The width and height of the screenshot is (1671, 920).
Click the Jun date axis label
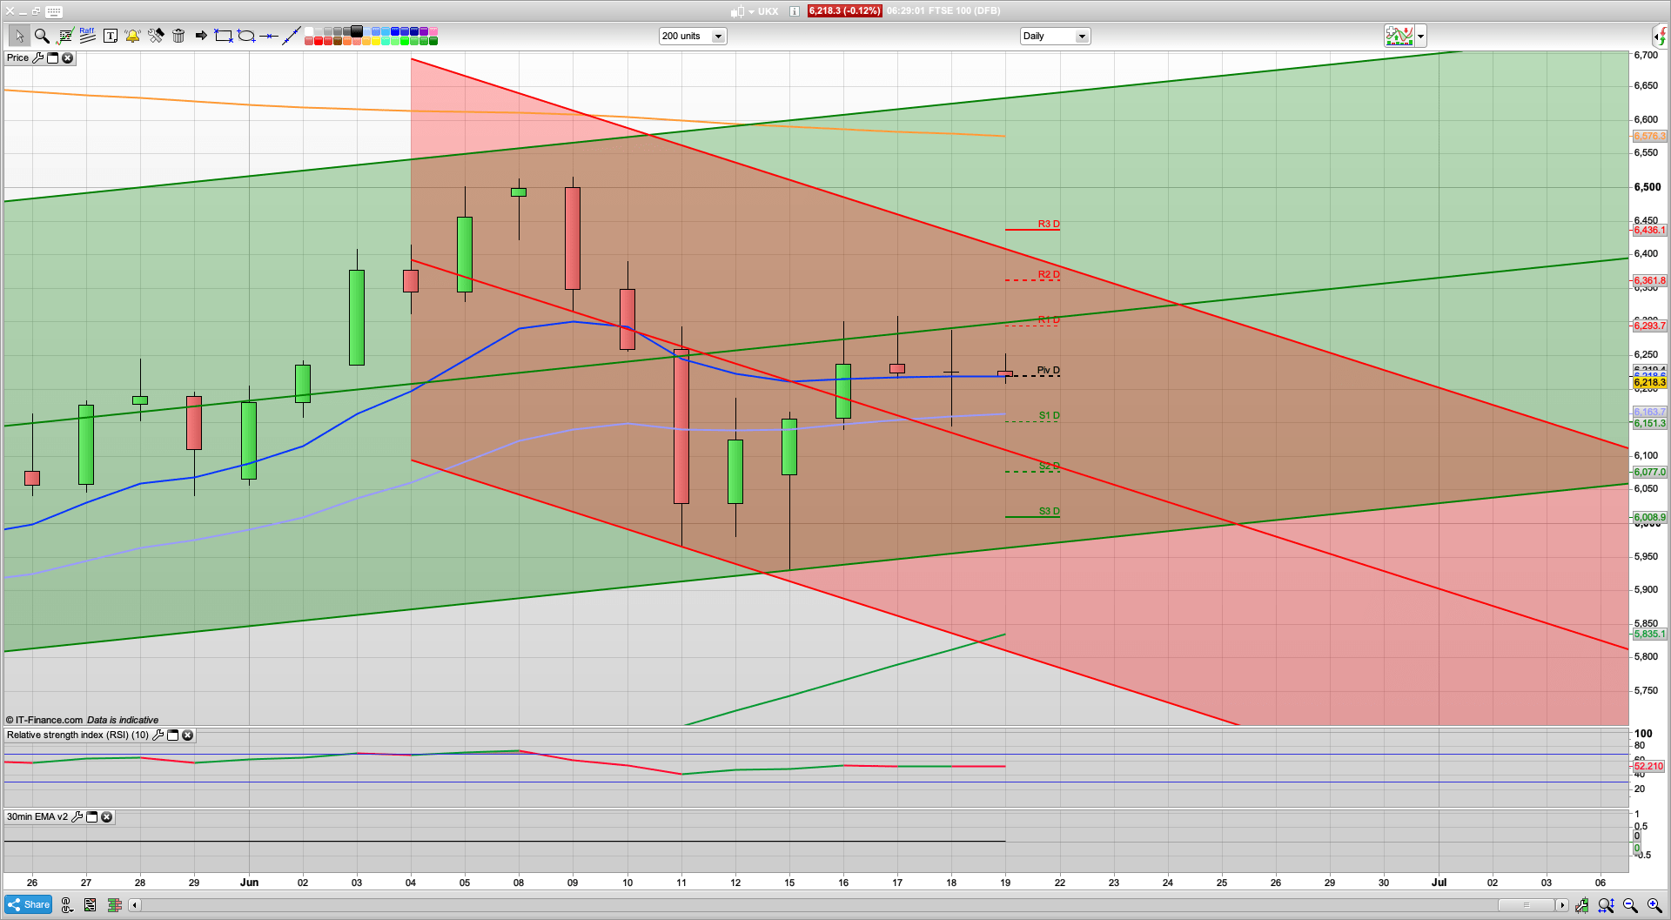click(x=250, y=883)
